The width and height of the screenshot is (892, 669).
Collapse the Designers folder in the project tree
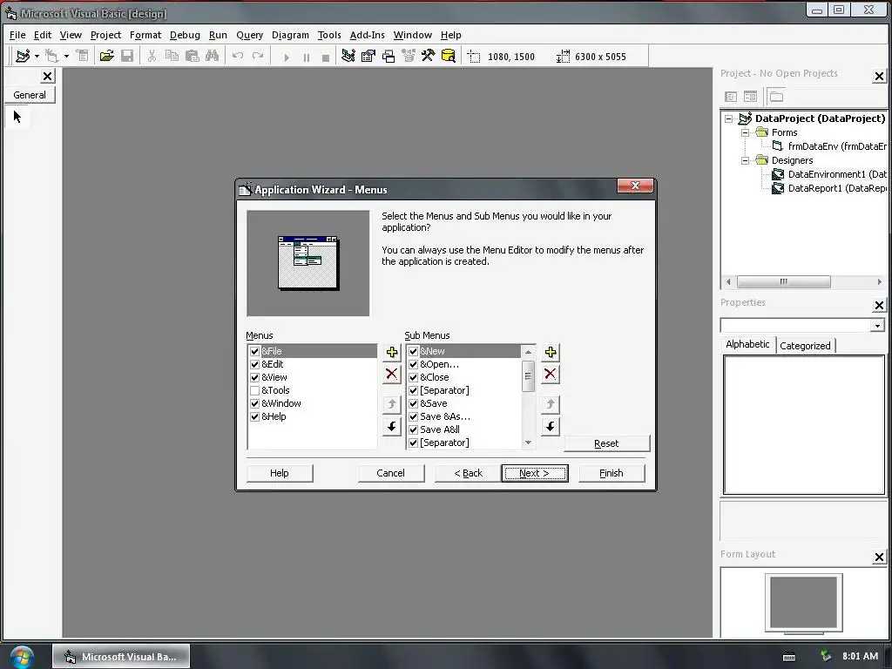point(745,160)
